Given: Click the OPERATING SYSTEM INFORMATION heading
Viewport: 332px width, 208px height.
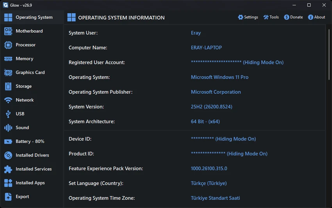Looking at the screenshot, I should coord(121,18).
